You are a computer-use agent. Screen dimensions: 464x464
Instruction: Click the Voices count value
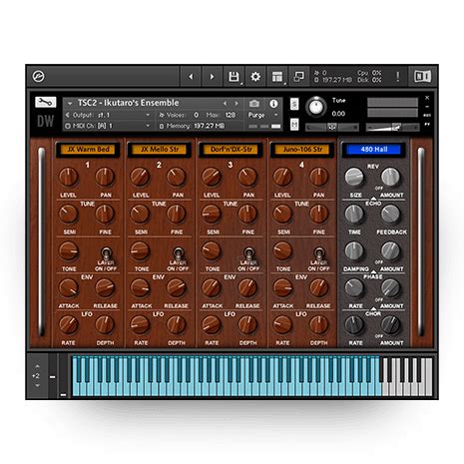197,115
